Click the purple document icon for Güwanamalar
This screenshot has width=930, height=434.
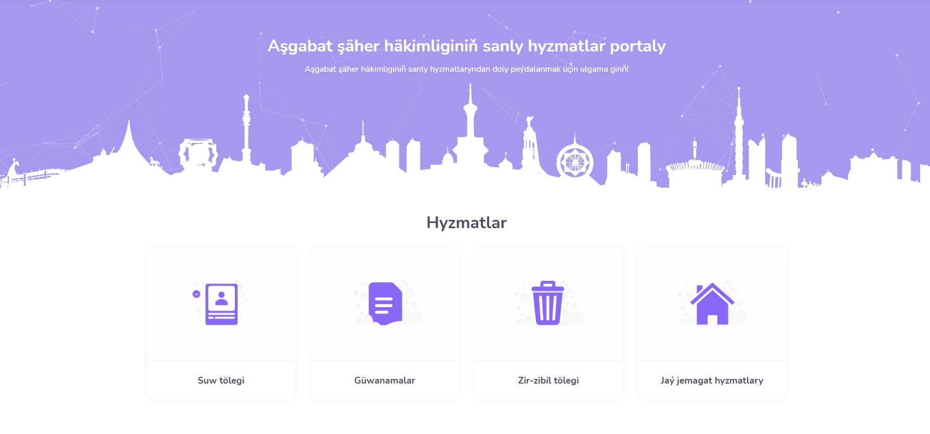click(385, 304)
